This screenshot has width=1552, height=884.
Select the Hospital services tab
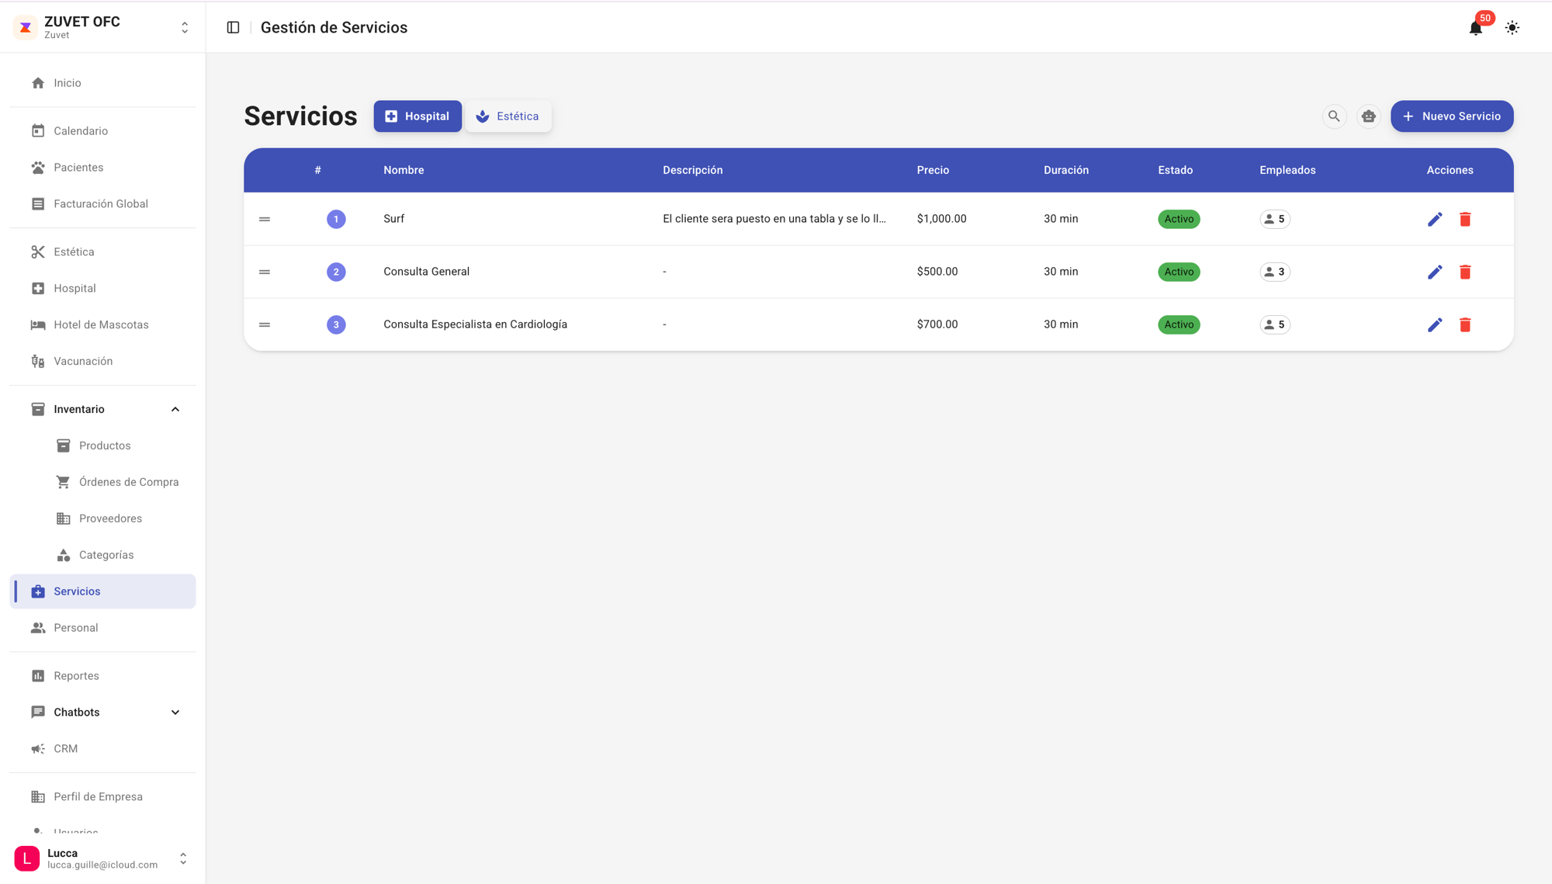coord(417,116)
